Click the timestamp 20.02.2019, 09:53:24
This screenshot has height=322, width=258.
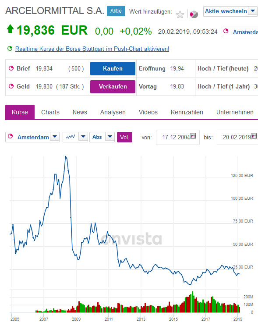[x=187, y=32]
